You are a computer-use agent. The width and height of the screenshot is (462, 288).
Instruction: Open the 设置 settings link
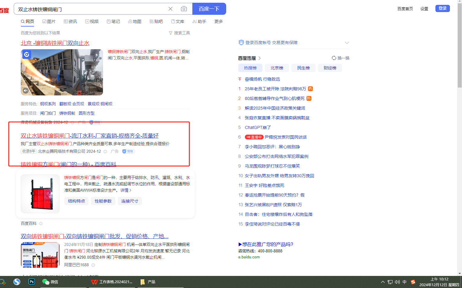[x=424, y=9]
